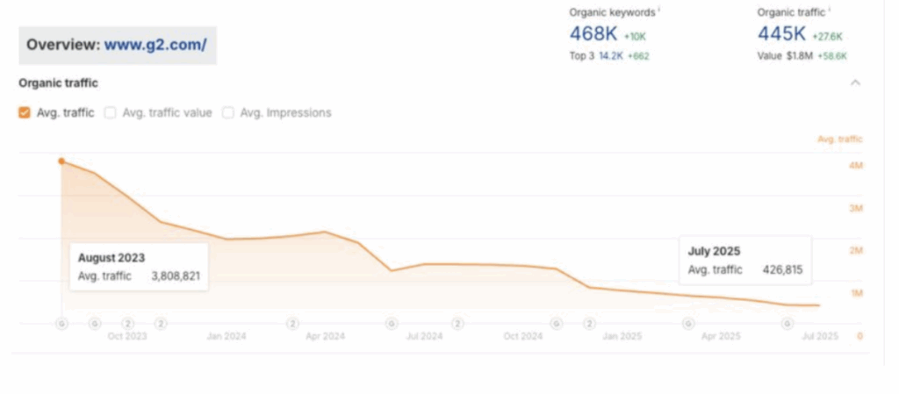Click the 14.2K Top 3 keywords link
This screenshot has height=394, width=899.
(611, 55)
